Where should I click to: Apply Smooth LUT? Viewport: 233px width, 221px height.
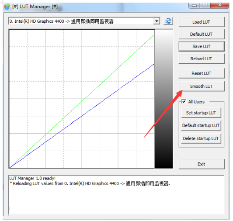point(202,86)
